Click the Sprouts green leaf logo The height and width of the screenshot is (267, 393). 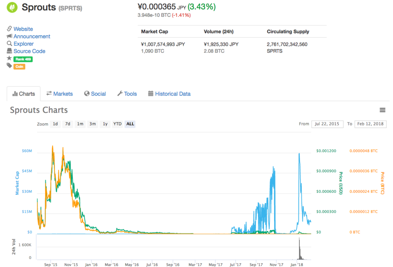[12, 7]
